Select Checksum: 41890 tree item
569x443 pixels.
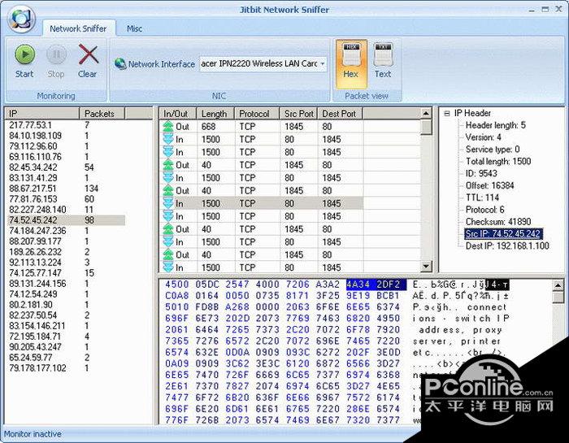coord(498,221)
